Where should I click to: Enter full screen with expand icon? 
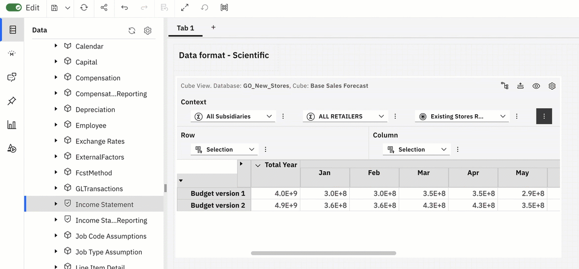pyautogui.click(x=185, y=8)
